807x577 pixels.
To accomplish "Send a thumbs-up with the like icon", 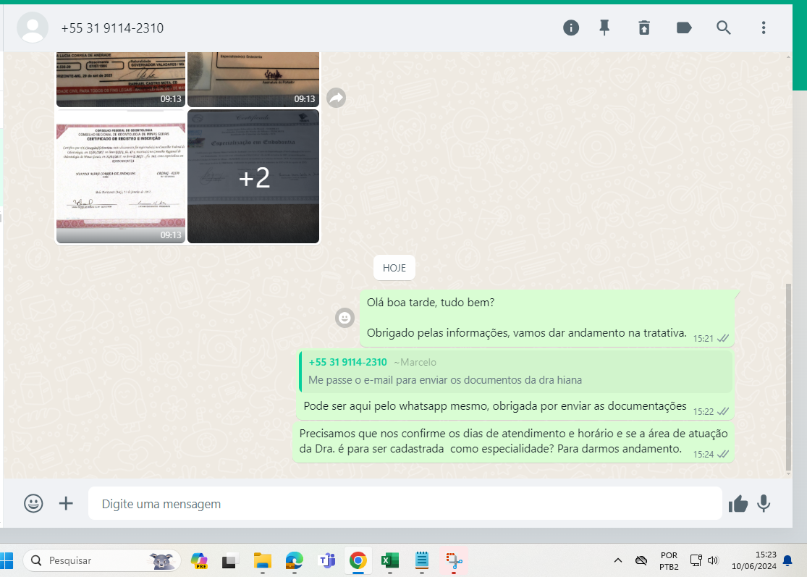I will pos(738,504).
